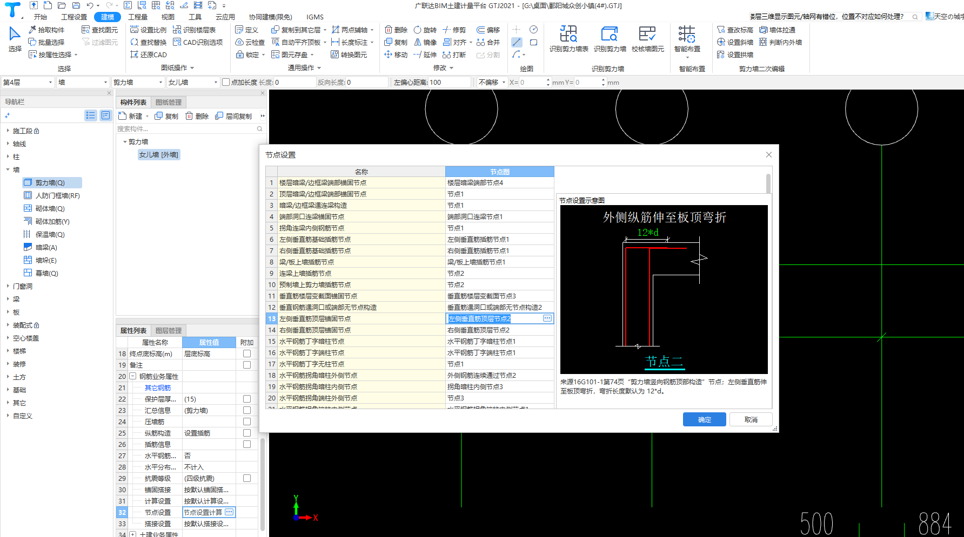This screenshot has width=964, height=537.
Task: Select 女儿墙 [外墙] component
Action: (x=159, y=154)
